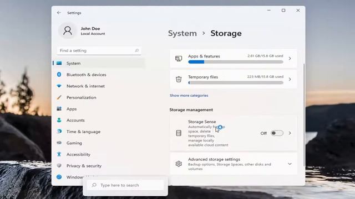Screen dimensions: 355x199
Task: Click the Settings window vertical scrollbar
Action: pyautogui.click(x=304, y=114)
